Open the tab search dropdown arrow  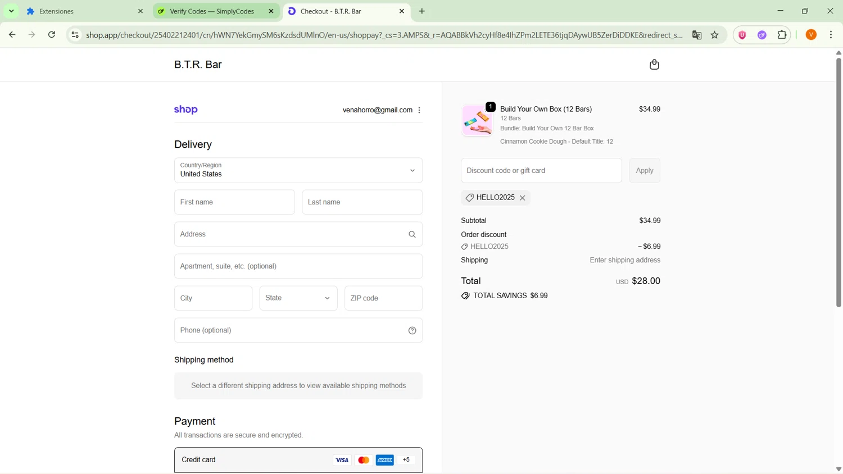(11, 11)
